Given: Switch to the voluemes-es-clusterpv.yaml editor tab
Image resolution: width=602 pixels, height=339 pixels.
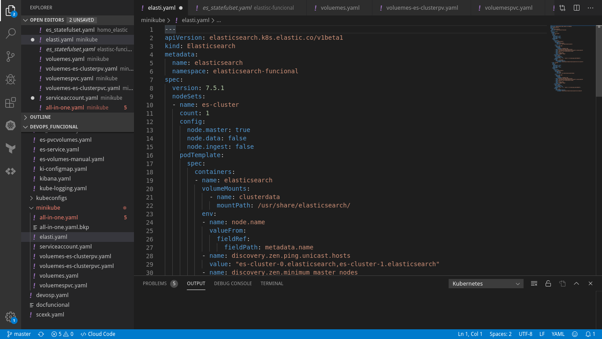Looking at the screenshot, I should 422,8.
